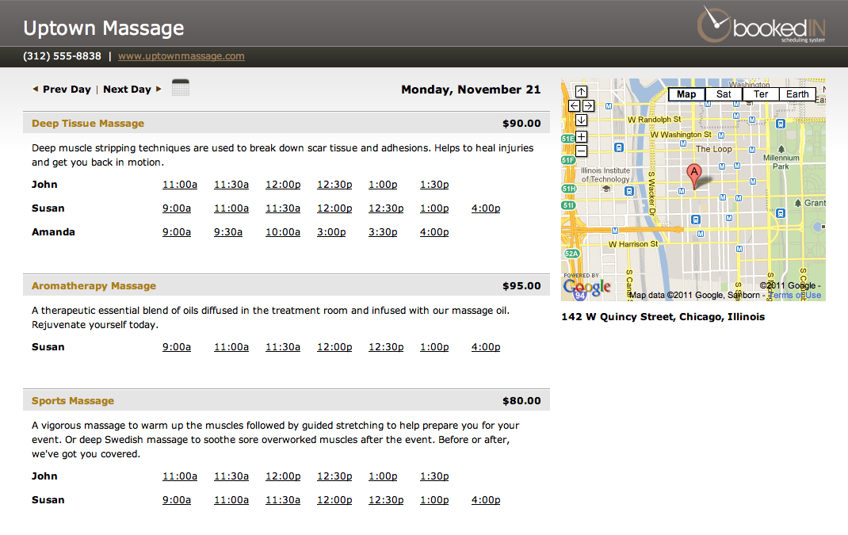
Task: Click the calendar icon beside Next Day
Action: click(181, 88)
